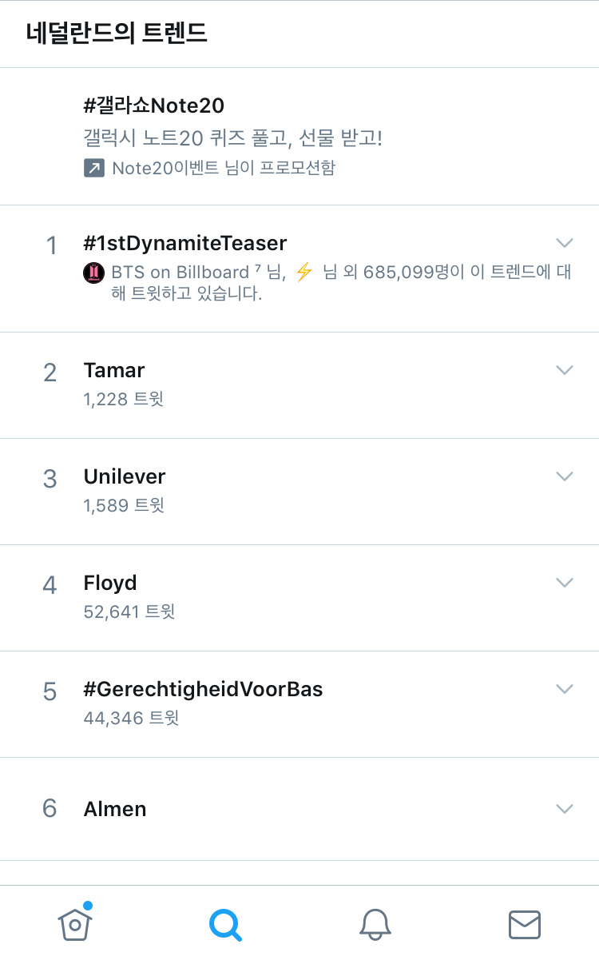Select the Floyd trend
The height and width of the screenshot is (964, 599).
[110, 583]
